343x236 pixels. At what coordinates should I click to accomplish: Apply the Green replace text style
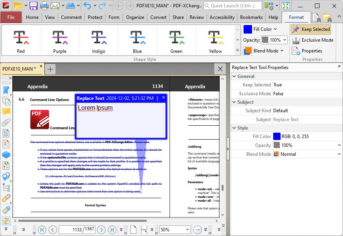[176, 40]
